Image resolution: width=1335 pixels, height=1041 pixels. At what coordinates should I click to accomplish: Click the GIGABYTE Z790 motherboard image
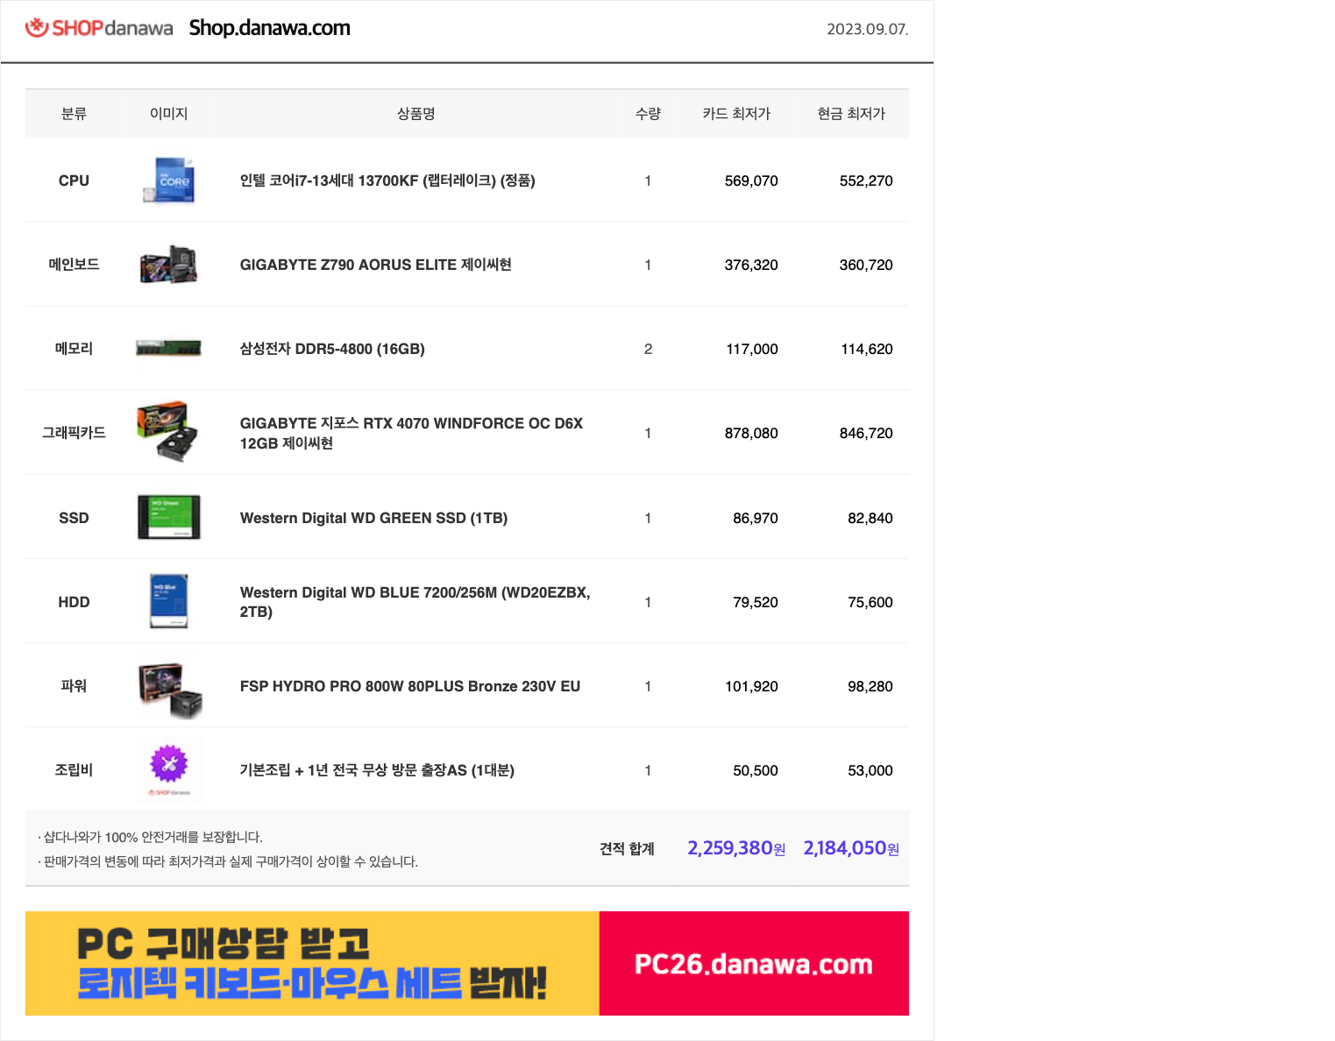tap(169, 265)
